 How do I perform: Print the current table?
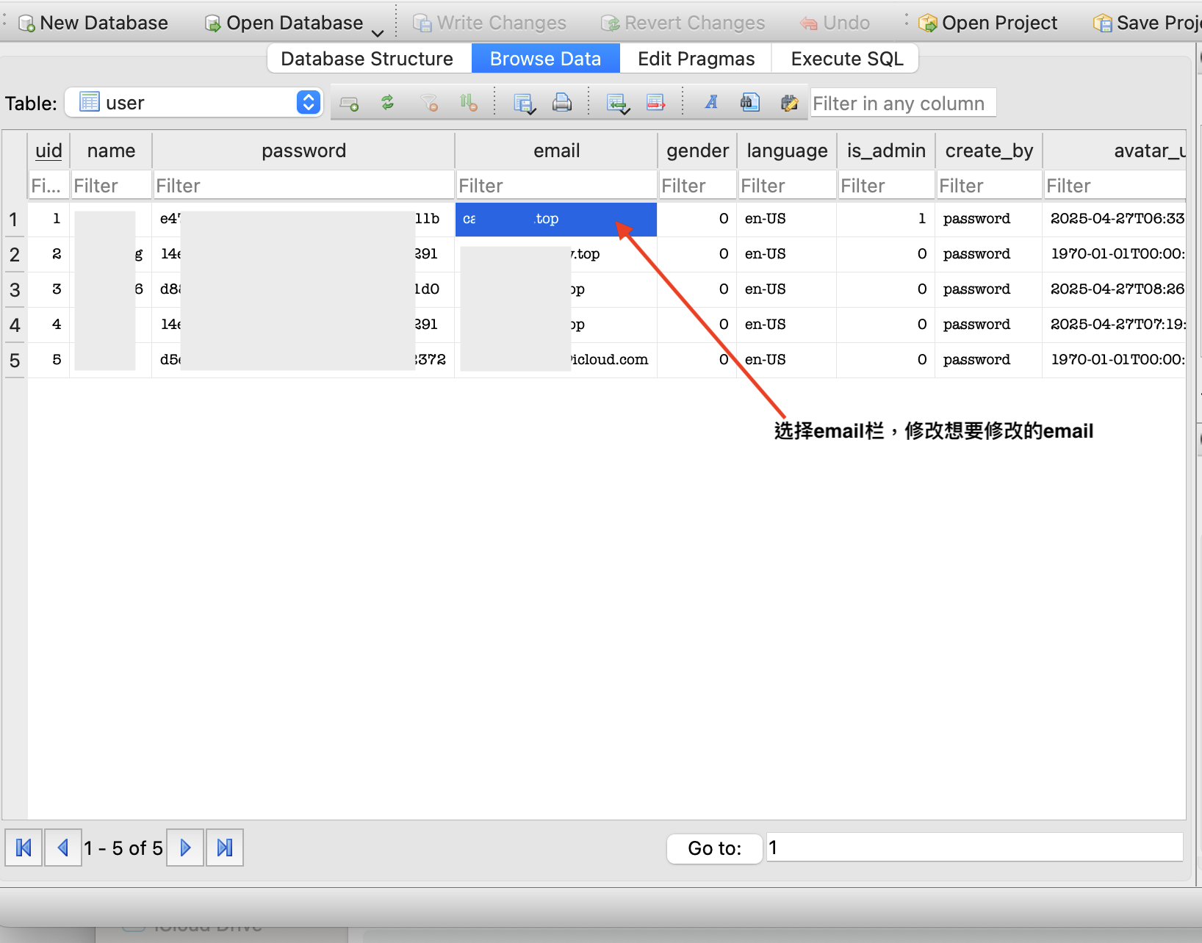pyautogui.click(x=562, y=102)
